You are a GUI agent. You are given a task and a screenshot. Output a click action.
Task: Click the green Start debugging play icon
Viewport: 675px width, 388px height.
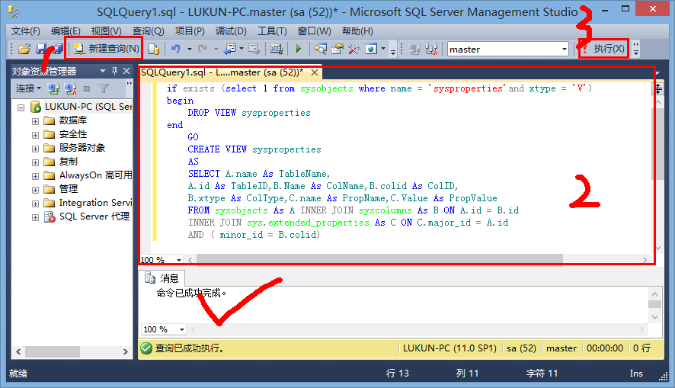click(299, 49)
